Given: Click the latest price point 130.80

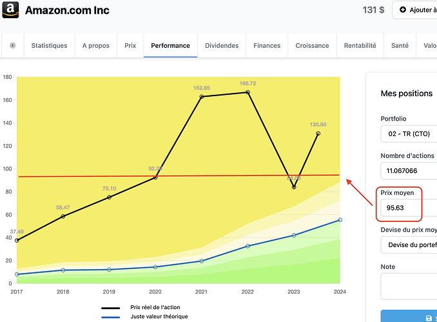Looking at the screenshot, I should (x=318, y=134).
